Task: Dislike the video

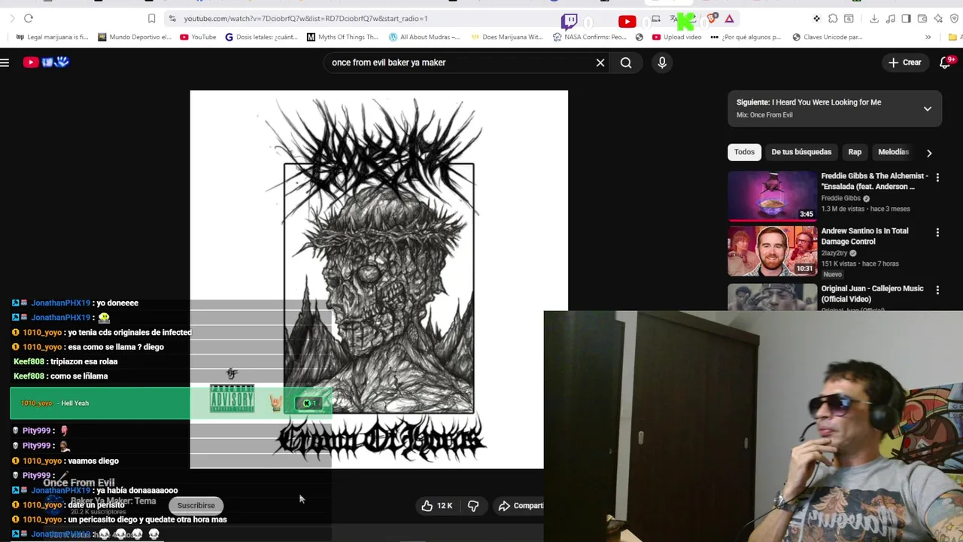Action: pos(473,506)
